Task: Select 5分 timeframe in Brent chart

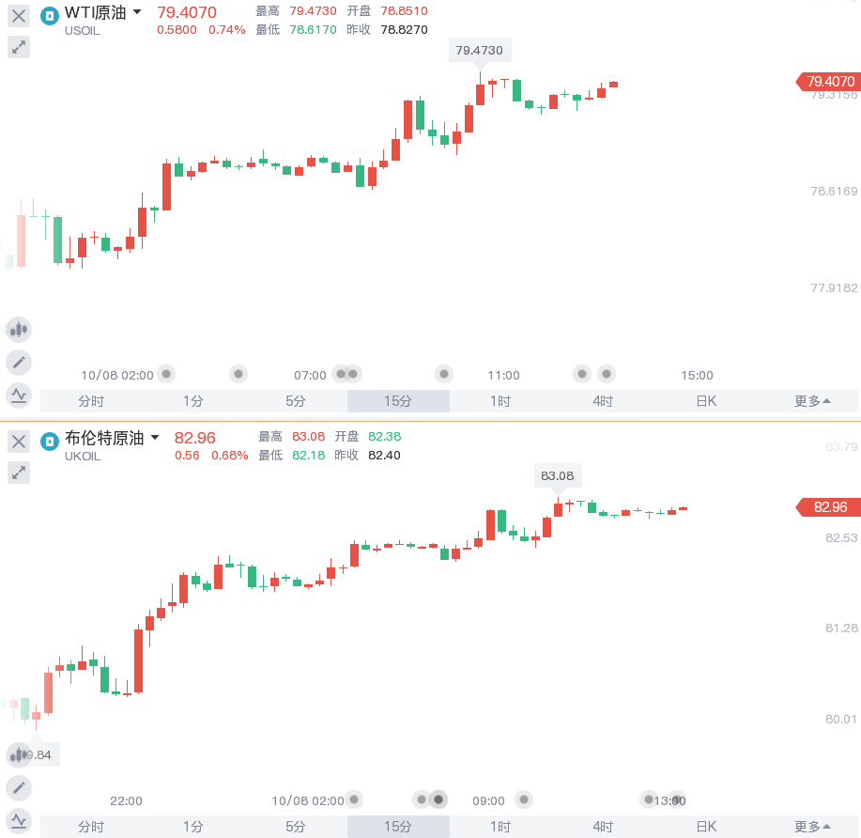Action: pyautogui.click(x=296, y=827)
